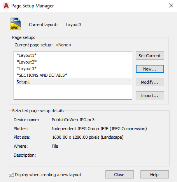Screen dimensions: 177x182
Task: Select the Setup1 page setup entry
Action: pos(74,82)
